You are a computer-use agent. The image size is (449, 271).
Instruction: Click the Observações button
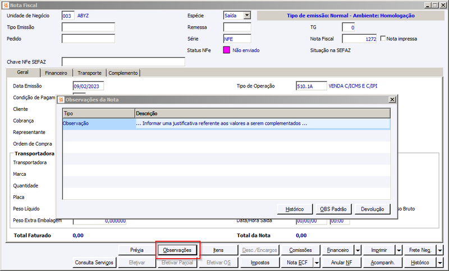click(177, 250)
